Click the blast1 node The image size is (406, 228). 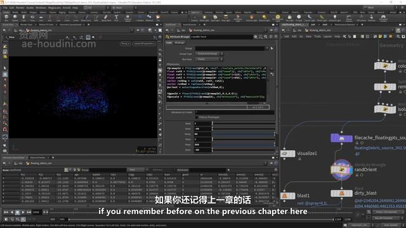click(287, 196)
